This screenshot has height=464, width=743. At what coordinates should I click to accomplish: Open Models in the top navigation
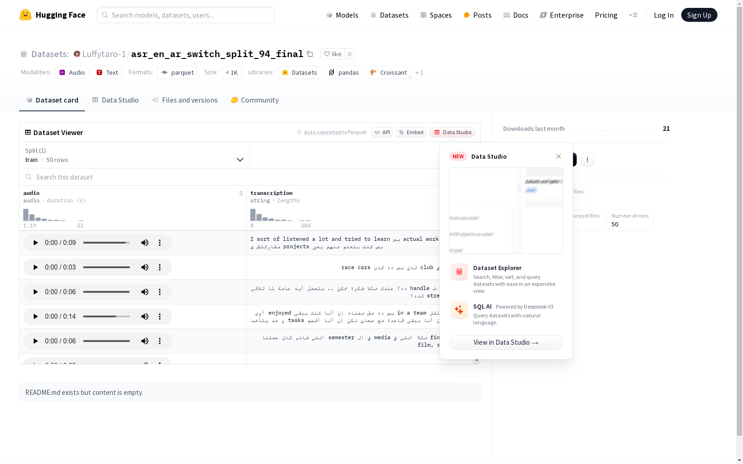[342, 15]
